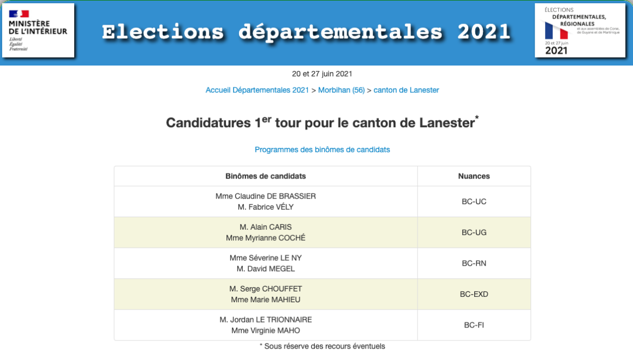The height and width of the screenshot is (364, 633).
Task: Click the Nuances column header
Action: click(x=474, y=176)
